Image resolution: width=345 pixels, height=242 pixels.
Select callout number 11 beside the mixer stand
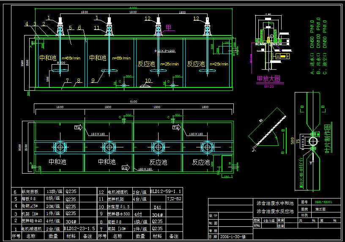[x=96, y=28]
